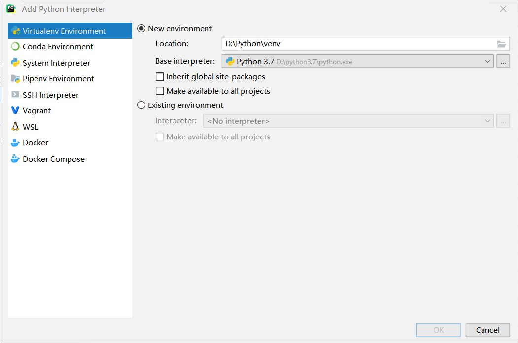Click the SSH Interpreter terminal icon
The width and height of the screenshot is (518, 343).
tap(15, 95)
